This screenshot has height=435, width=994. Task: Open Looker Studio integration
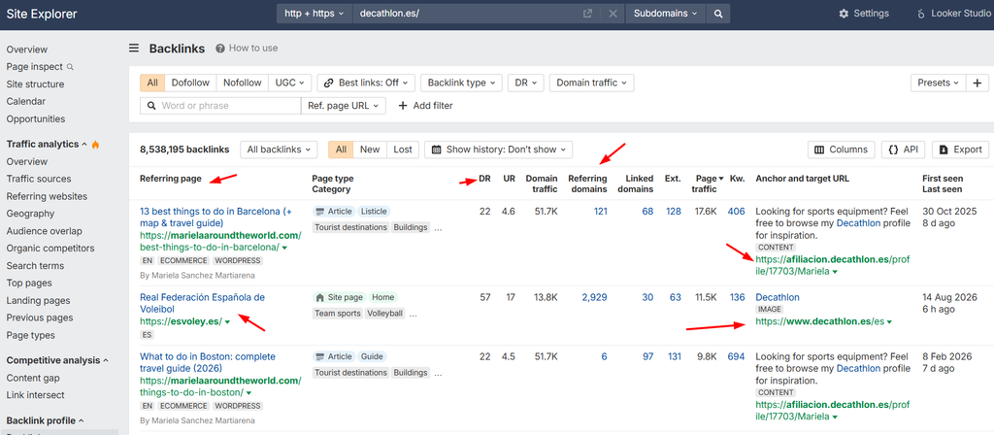click(x=953, y=14)
